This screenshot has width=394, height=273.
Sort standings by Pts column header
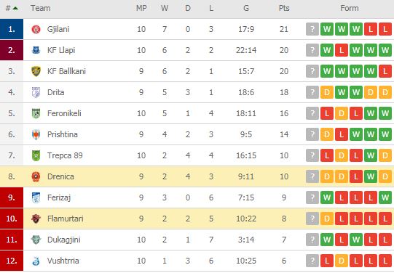coord(284,8)
